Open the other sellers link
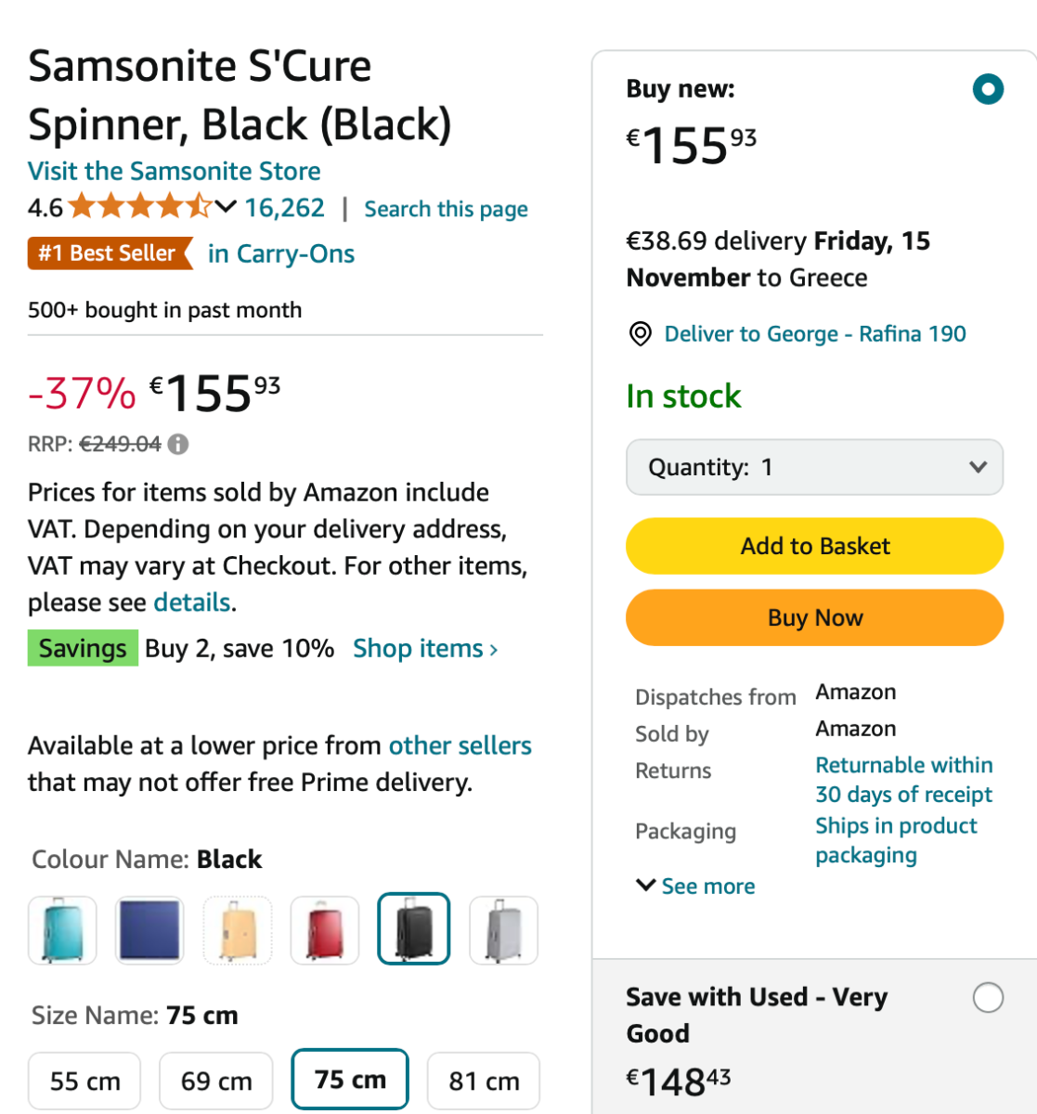Screen dimensions: 1037x1114 coord(460,745)
